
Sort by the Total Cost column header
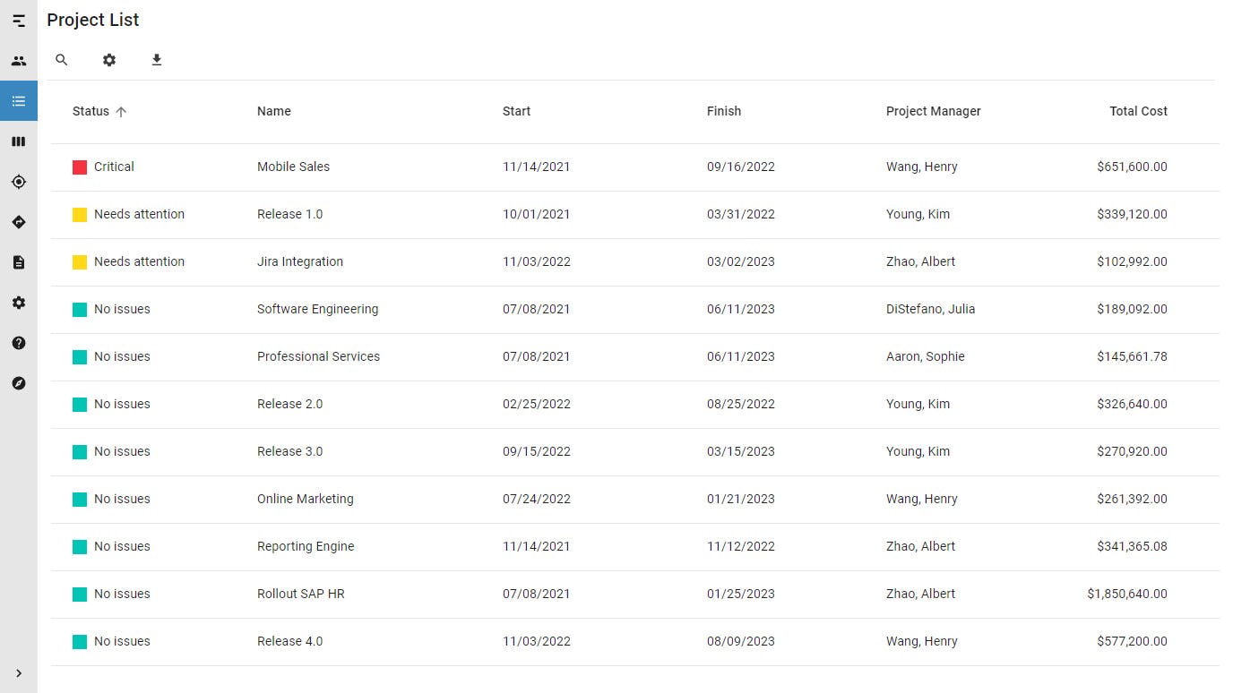1138,111
